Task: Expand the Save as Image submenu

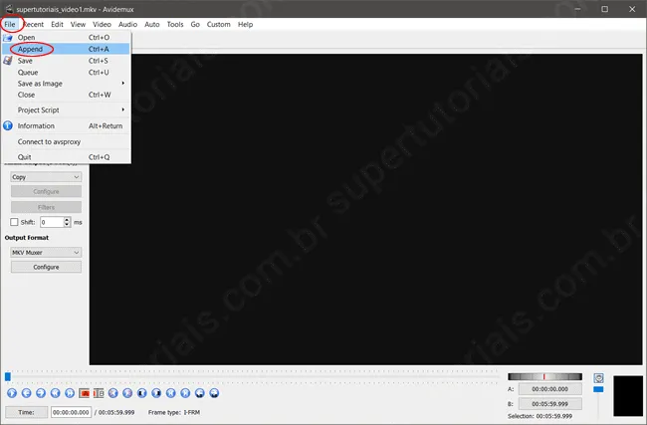Action: (66, 84)
